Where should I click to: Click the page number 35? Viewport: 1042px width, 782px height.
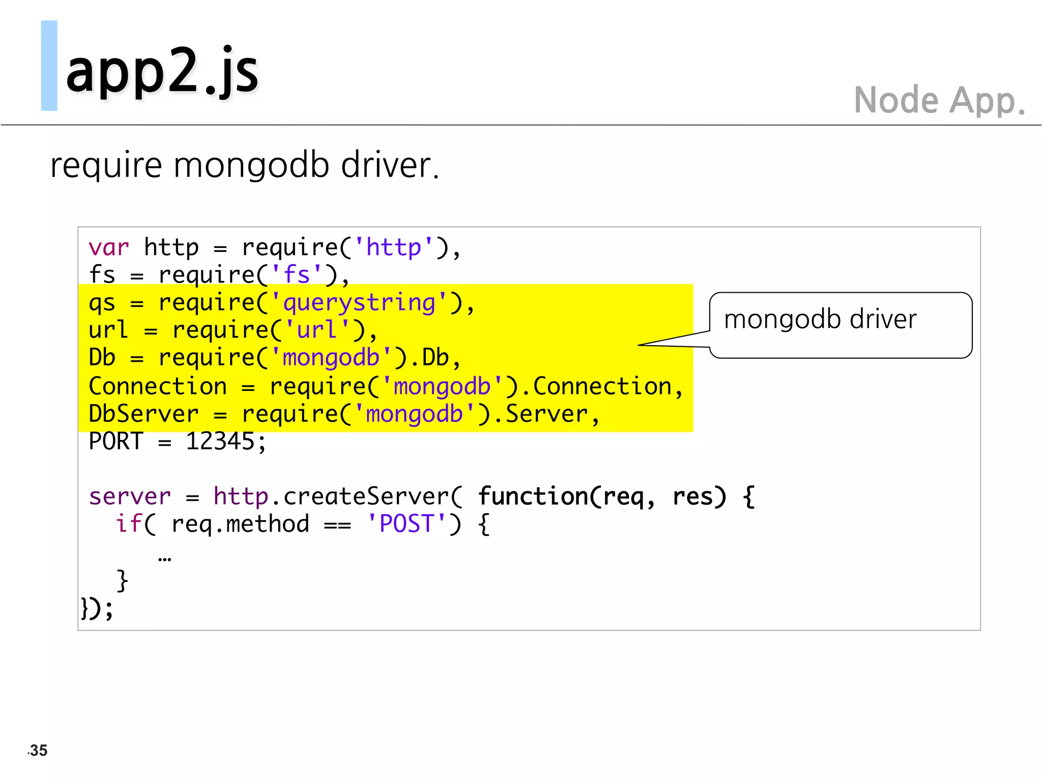pos(38,750)
